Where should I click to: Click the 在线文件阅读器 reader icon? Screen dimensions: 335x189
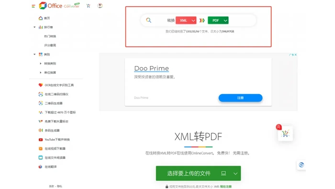tap(41, 157)
